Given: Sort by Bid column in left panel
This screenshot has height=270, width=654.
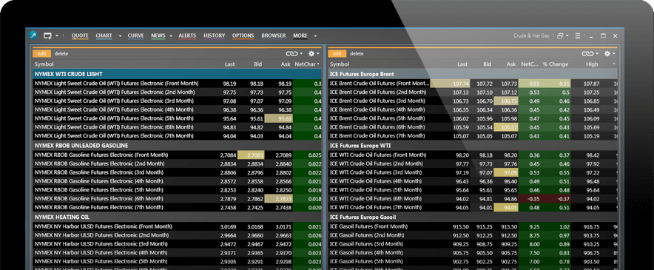Looking at the screenshot, I should [257, 64].
